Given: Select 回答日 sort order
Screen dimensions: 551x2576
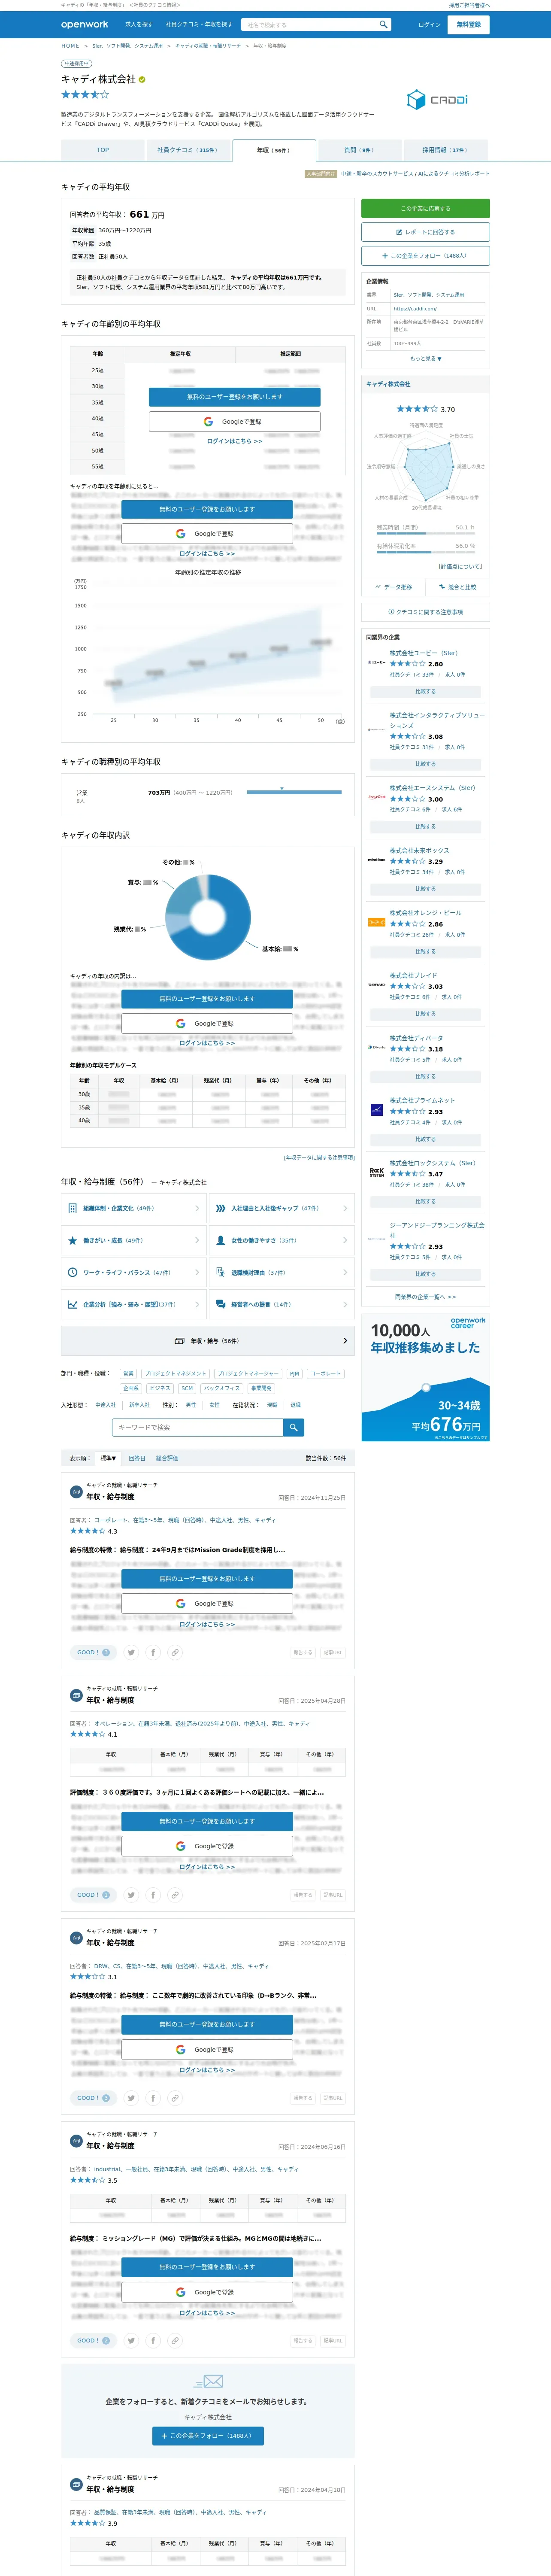Looking at the screenshot, I should tap(137, 1458).
